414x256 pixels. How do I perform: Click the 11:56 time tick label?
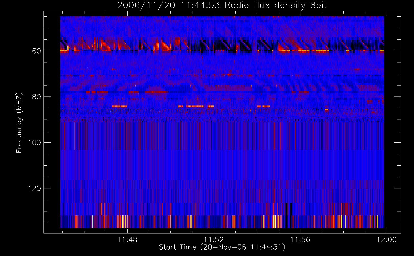pos(300,240)
